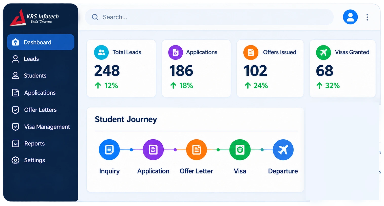This screenshot has height=206, width=384.
Task: Click the KRS Infotech logo
Action: pos(34,17)
